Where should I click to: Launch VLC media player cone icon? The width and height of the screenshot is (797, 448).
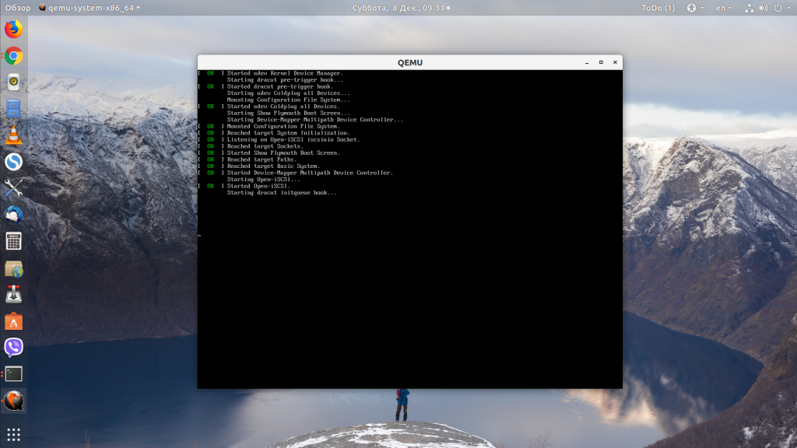[x=14, y=135]
